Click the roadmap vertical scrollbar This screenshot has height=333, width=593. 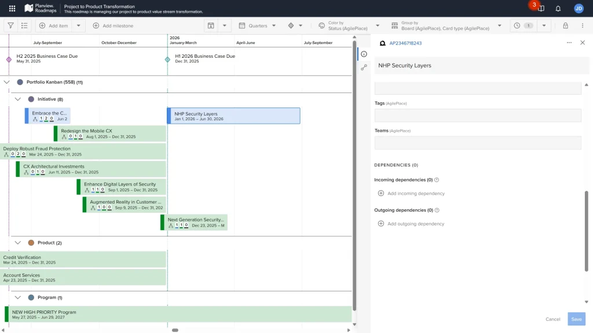pos(354,175)
